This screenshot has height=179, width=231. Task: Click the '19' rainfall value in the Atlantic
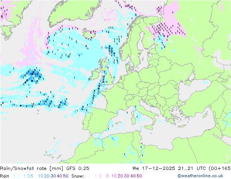32,74
